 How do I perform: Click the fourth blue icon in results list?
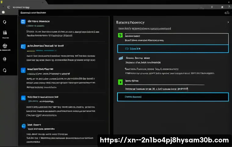pos(23,98)
